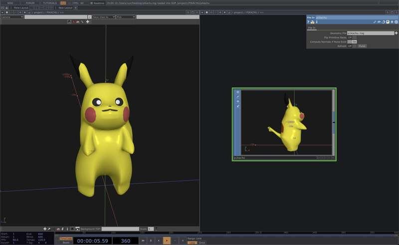Open TUTORIALS from the top bar

tap(50, 3)
